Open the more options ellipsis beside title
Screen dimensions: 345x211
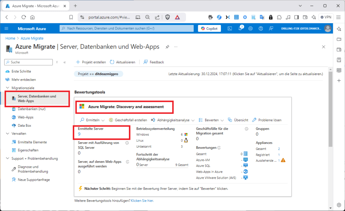tap(176, 47)
